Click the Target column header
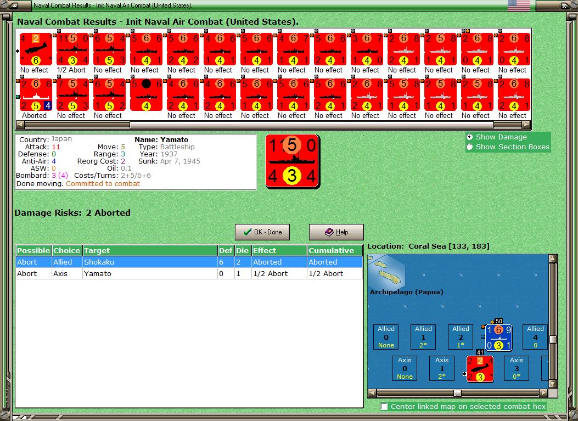The image size is (578, 421). point(150,251)
